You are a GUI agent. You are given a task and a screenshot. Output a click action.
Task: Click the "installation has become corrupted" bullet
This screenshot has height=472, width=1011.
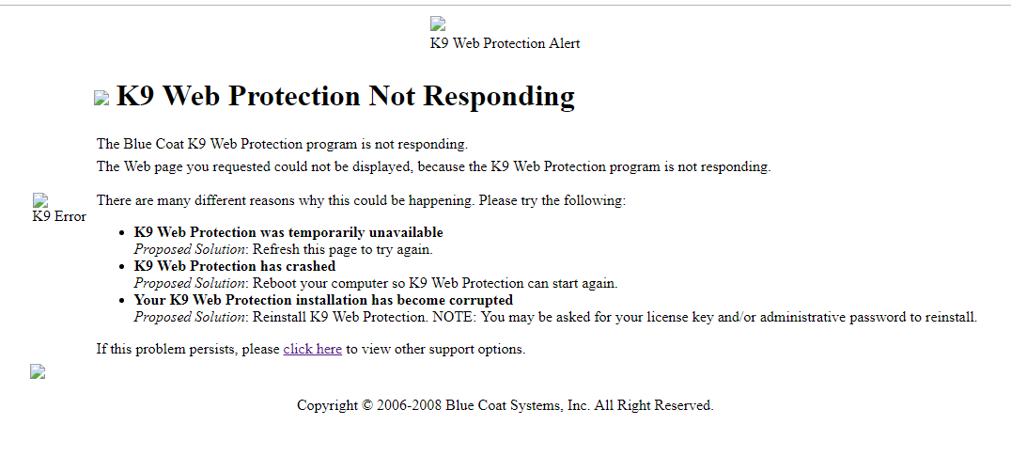click(323, 300)
